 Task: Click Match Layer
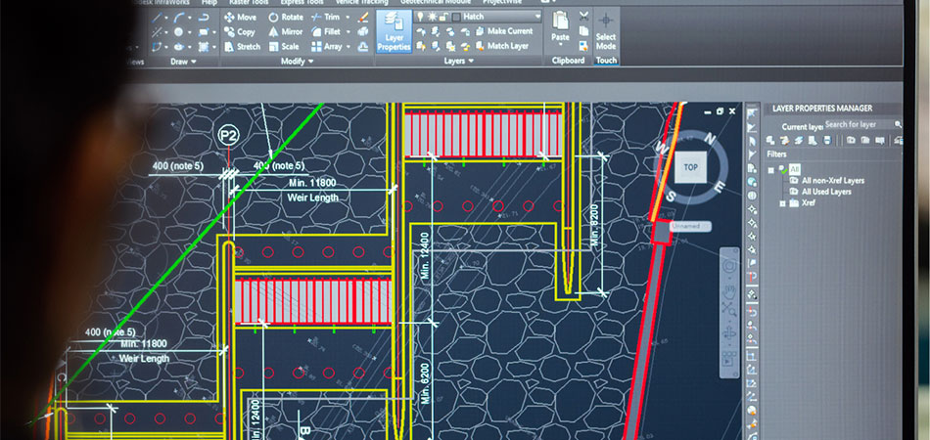coord(502,46)
